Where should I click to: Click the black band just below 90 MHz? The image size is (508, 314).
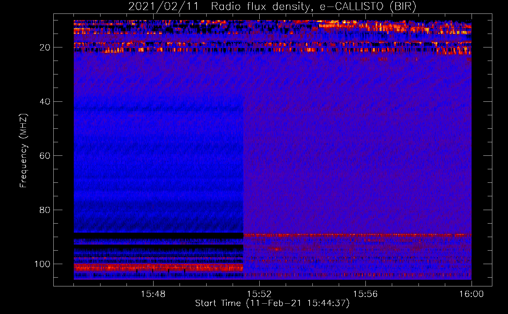click(x=159, y=235)
